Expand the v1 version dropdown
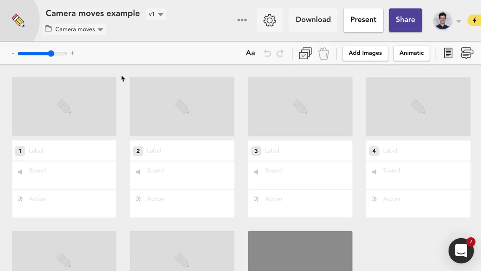Screen dimensions: 481x271 pyautogui.click(x=156, y=14)
